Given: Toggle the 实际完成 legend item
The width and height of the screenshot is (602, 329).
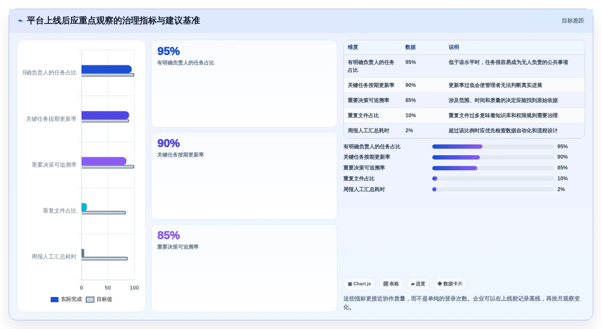Looking at the screenshot, I should pyautogui.click(x=66, y=299).
